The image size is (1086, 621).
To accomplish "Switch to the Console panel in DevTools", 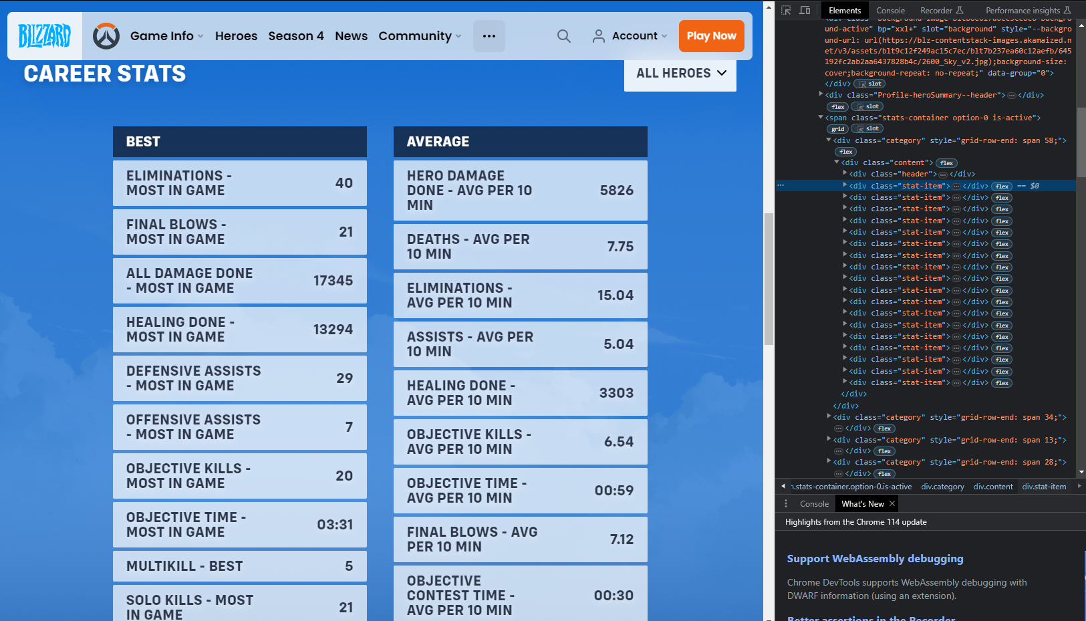I will click(x=890, y=10).
